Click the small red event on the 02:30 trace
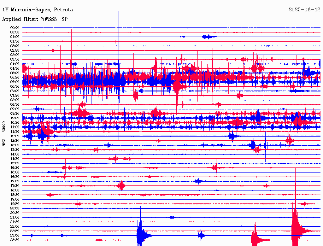The height and width of the screenshot is (246, 323). tap(54, 50)
